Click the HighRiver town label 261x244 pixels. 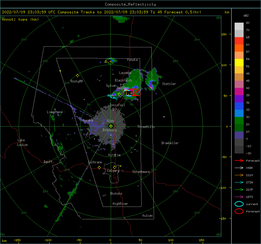120,204
